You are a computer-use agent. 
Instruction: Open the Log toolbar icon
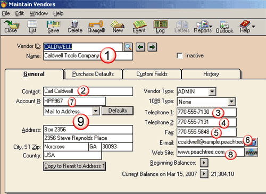click(160, 27)
